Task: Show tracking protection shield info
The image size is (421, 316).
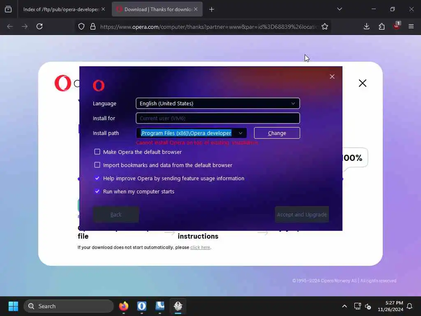Action: (81, 26)
